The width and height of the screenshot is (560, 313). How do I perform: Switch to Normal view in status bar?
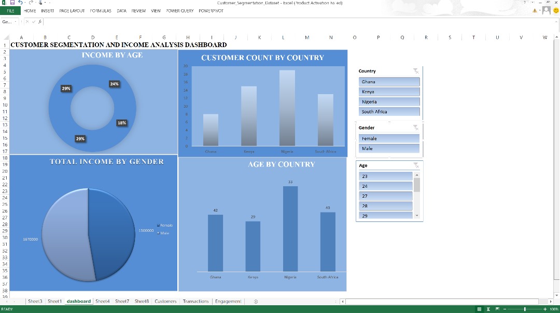pyautogui.click(x=479, y=309)
